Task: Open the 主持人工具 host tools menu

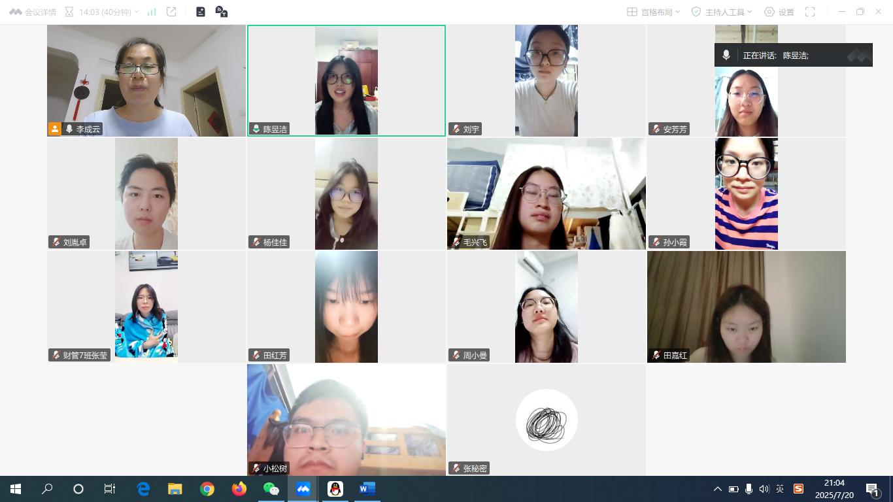Action: coord(722,12)
